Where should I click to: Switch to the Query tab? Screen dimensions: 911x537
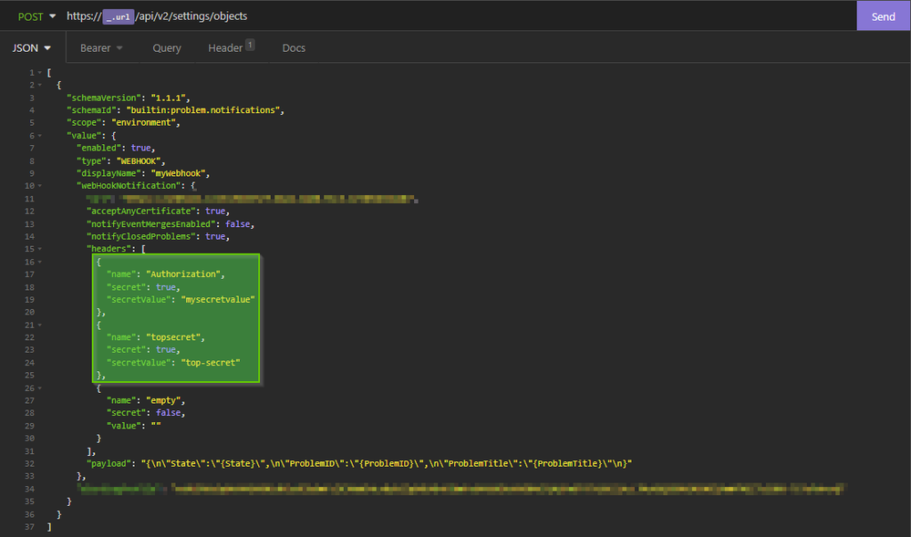tap(167, 47)
